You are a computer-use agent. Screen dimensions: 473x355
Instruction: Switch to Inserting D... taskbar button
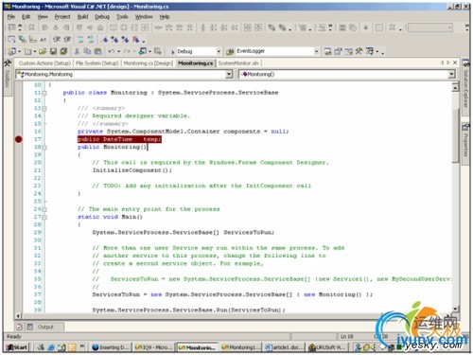[111, 347]
